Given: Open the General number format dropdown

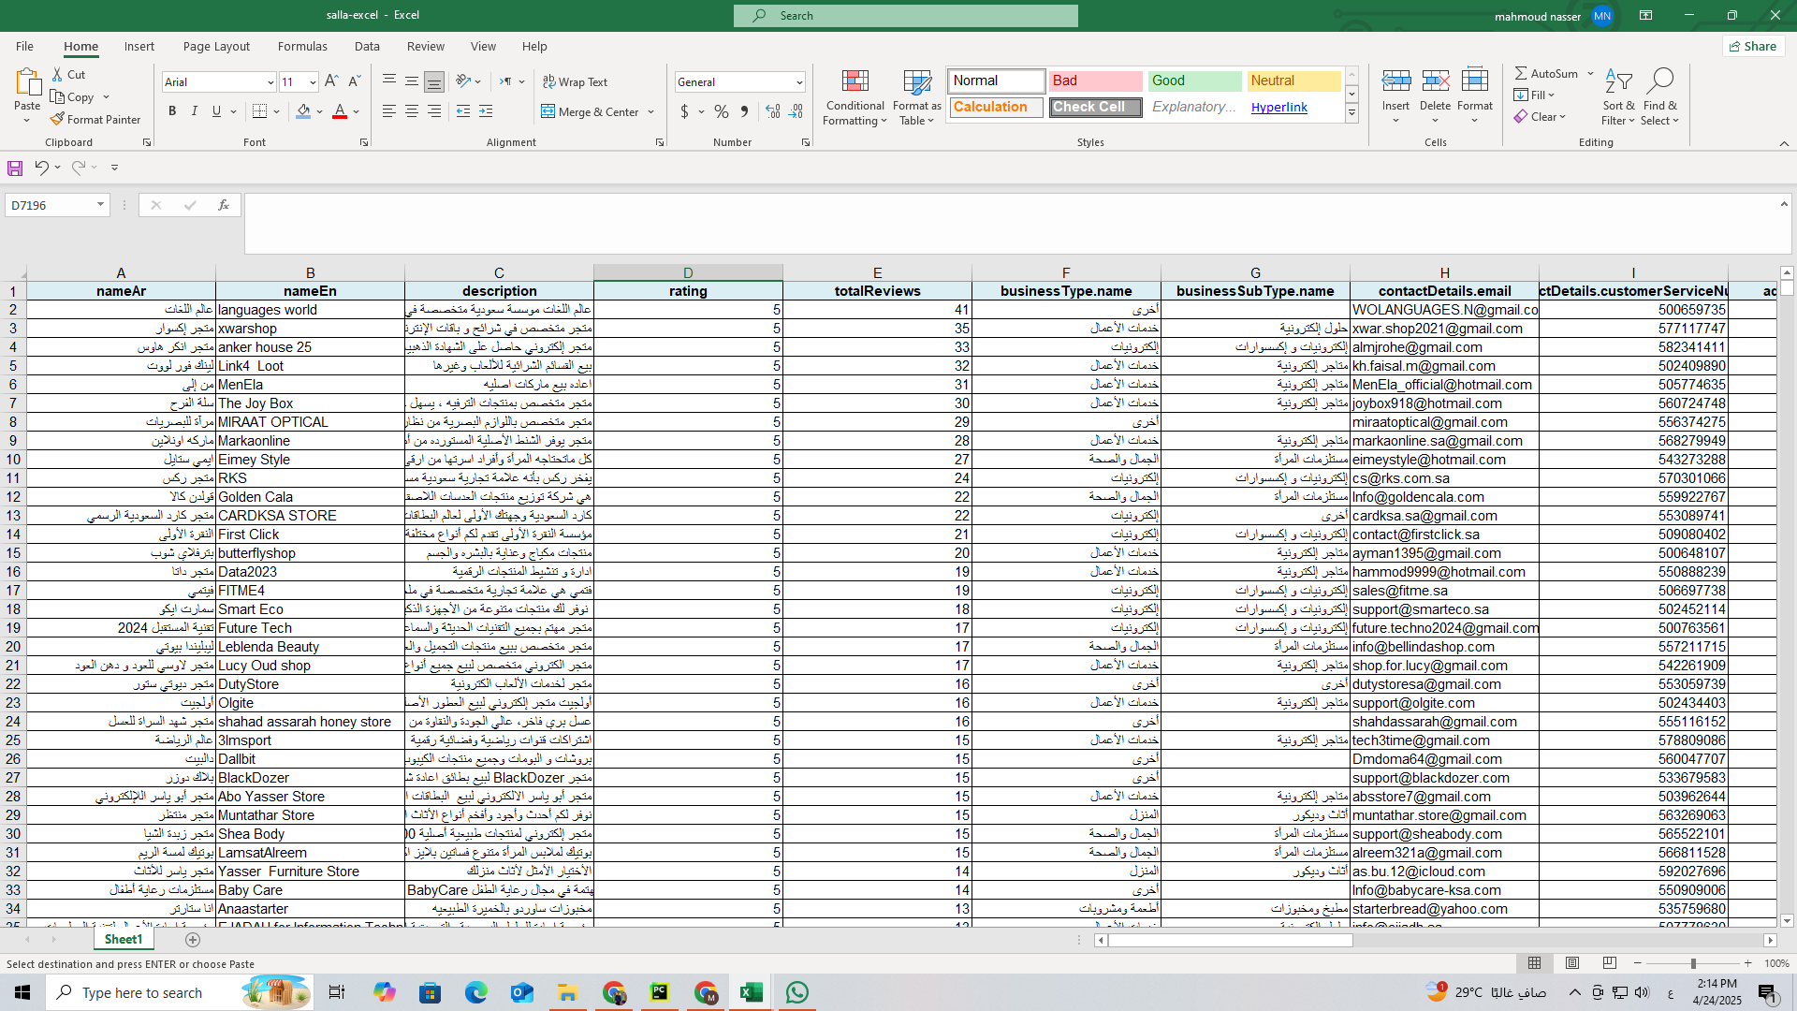Looking at the screenshot, I should 798,82.
